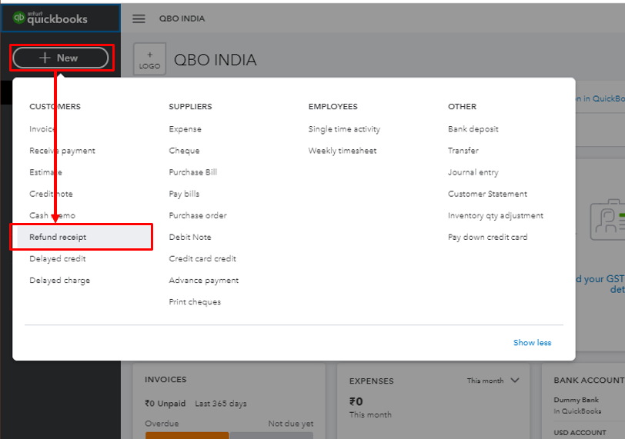Choose Transfer under Other
Screen dimensions: 625x439
point(463,151)
